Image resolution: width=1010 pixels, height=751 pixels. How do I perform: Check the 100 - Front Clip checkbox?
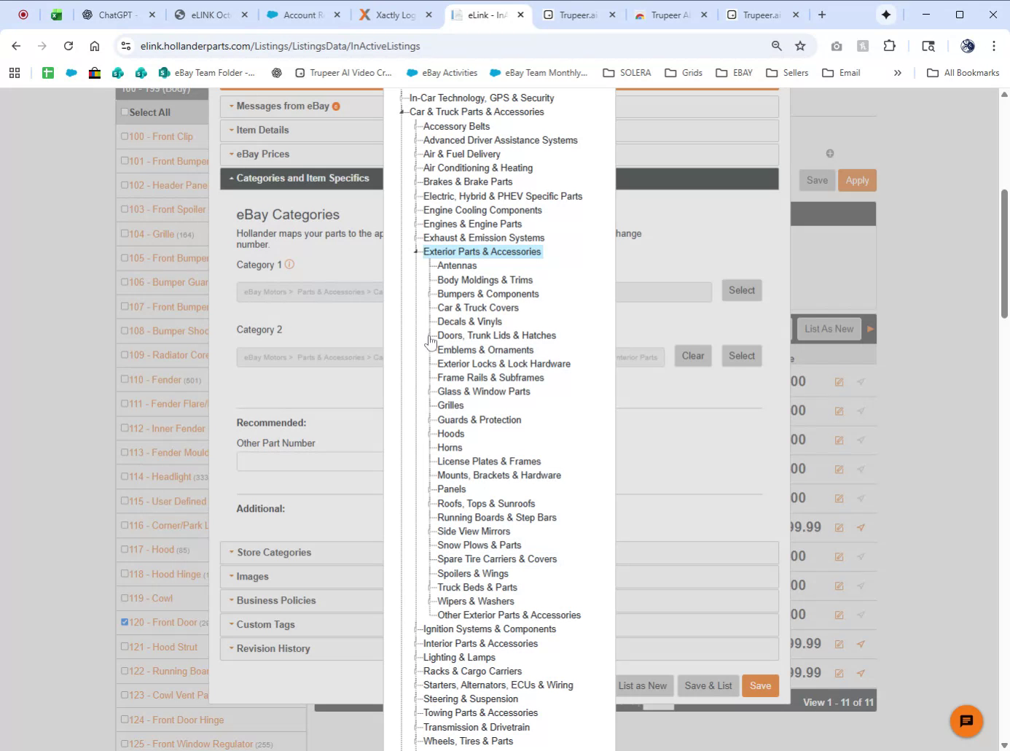[125, 136]
